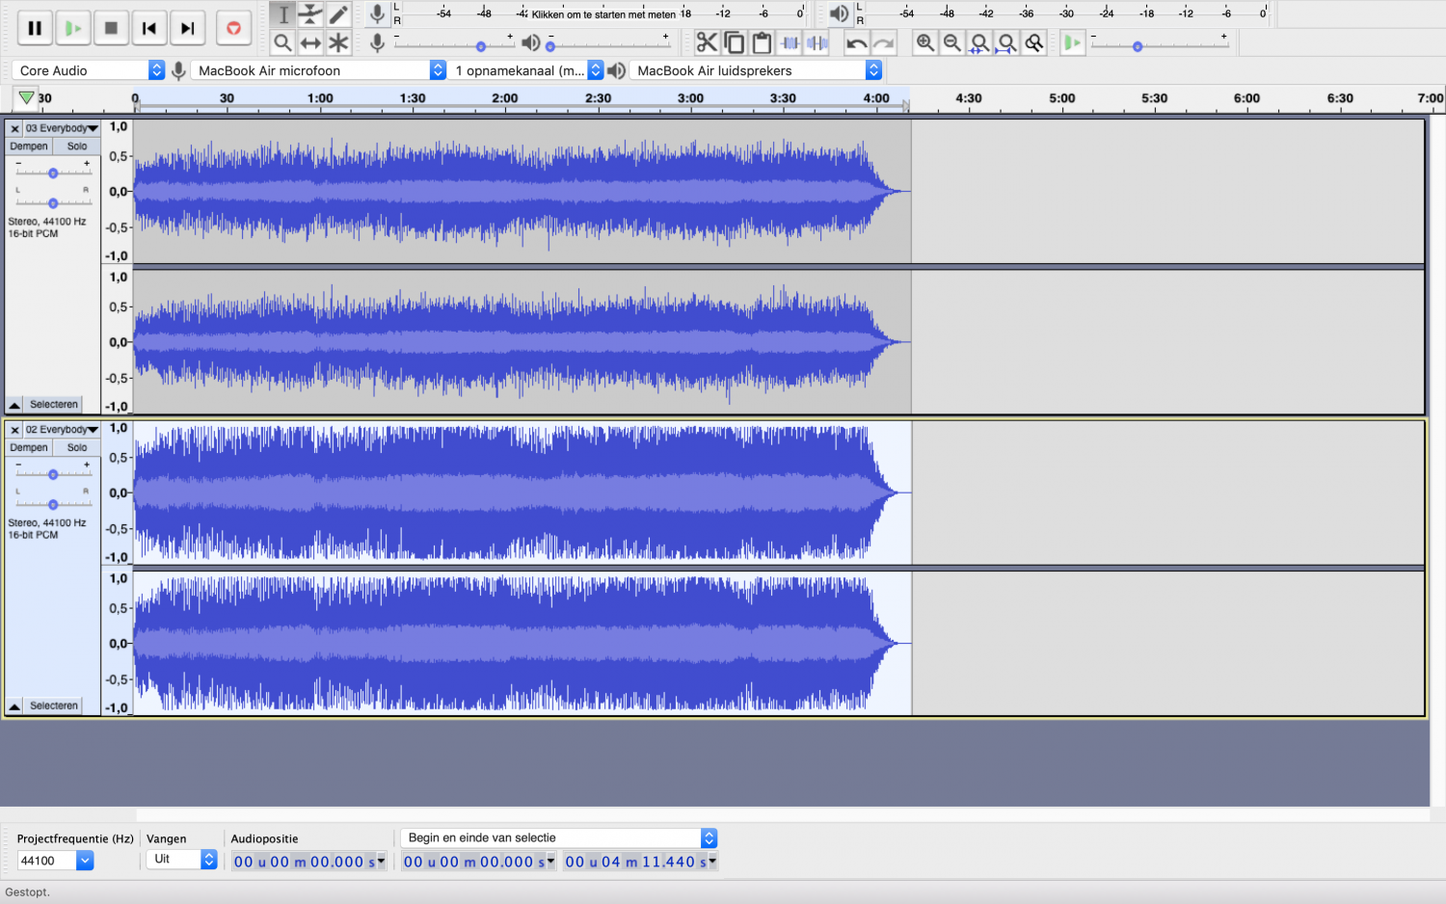The image size is (1446, 904).
Task: Click the playback meter speaker icon
Action: pyautogui.click(x=839, y=13)
